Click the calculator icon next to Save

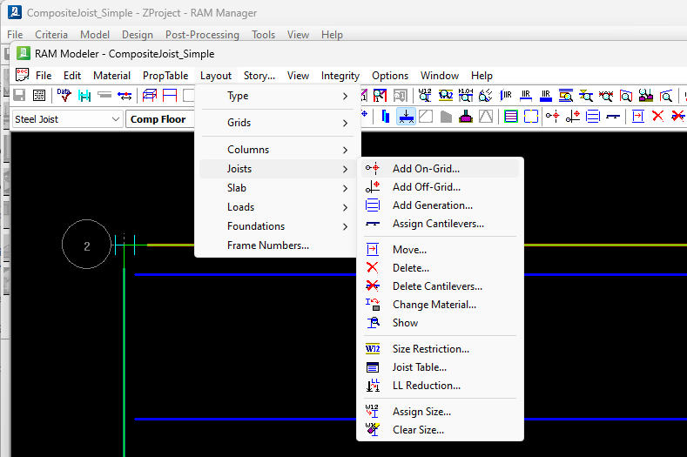pos(39,96)
